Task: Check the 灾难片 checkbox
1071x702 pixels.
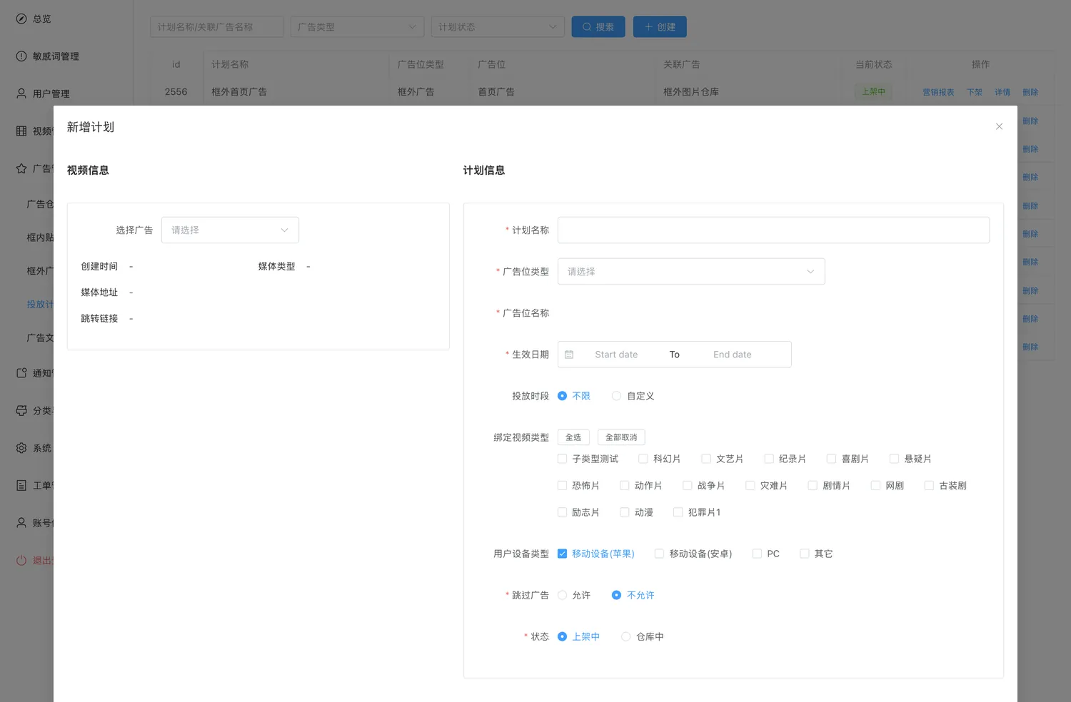Action: 750,486
